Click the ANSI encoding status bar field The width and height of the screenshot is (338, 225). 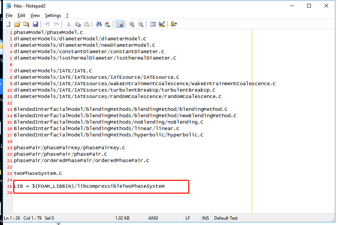[x=153, y=218]
